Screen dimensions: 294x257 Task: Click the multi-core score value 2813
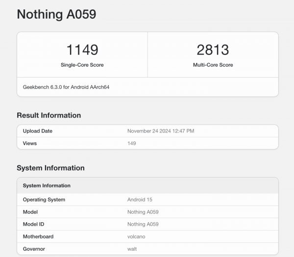coord(213,50)
